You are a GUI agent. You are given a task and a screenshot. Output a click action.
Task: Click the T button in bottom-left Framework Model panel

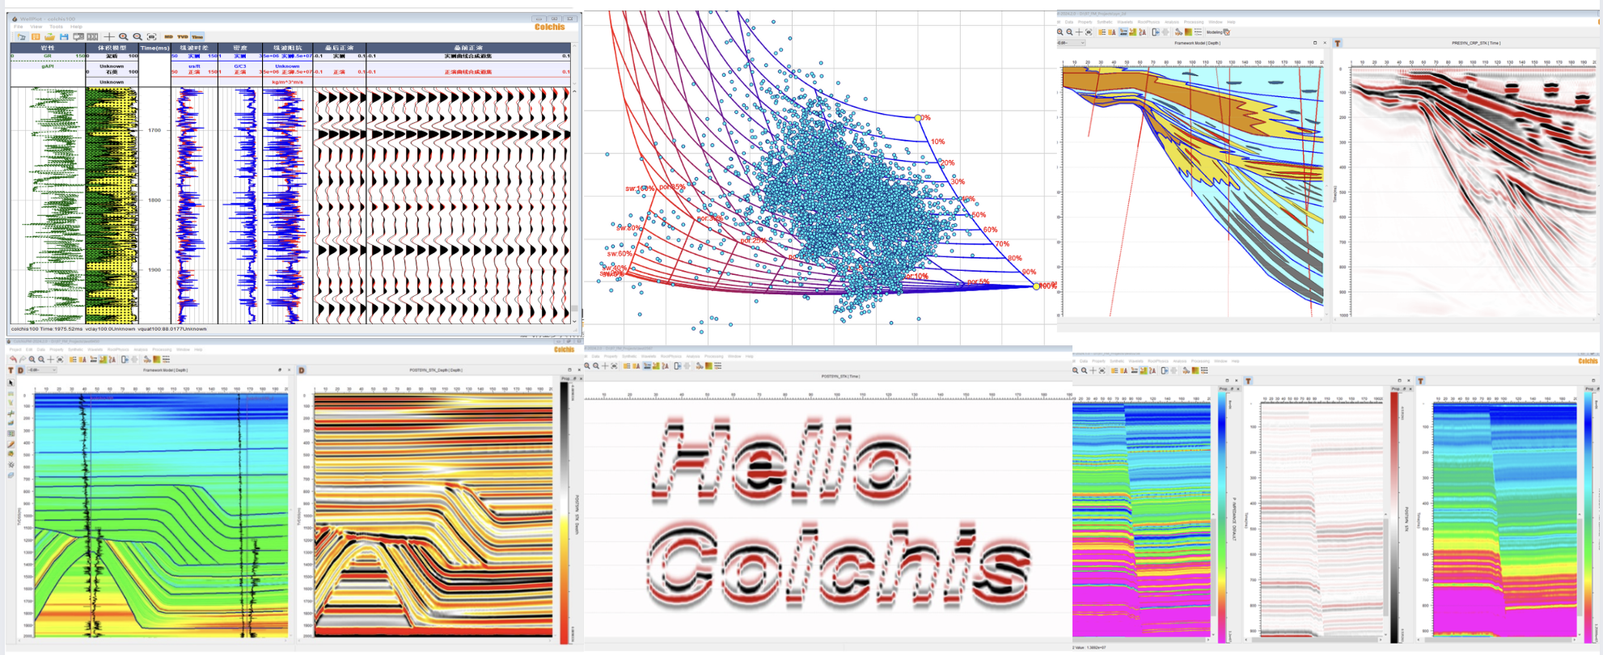click(x=11, y=370)
